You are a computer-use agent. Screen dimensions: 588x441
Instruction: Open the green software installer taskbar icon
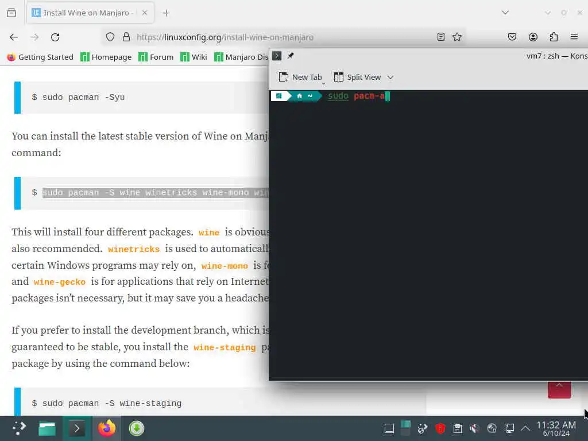(137, 428)
